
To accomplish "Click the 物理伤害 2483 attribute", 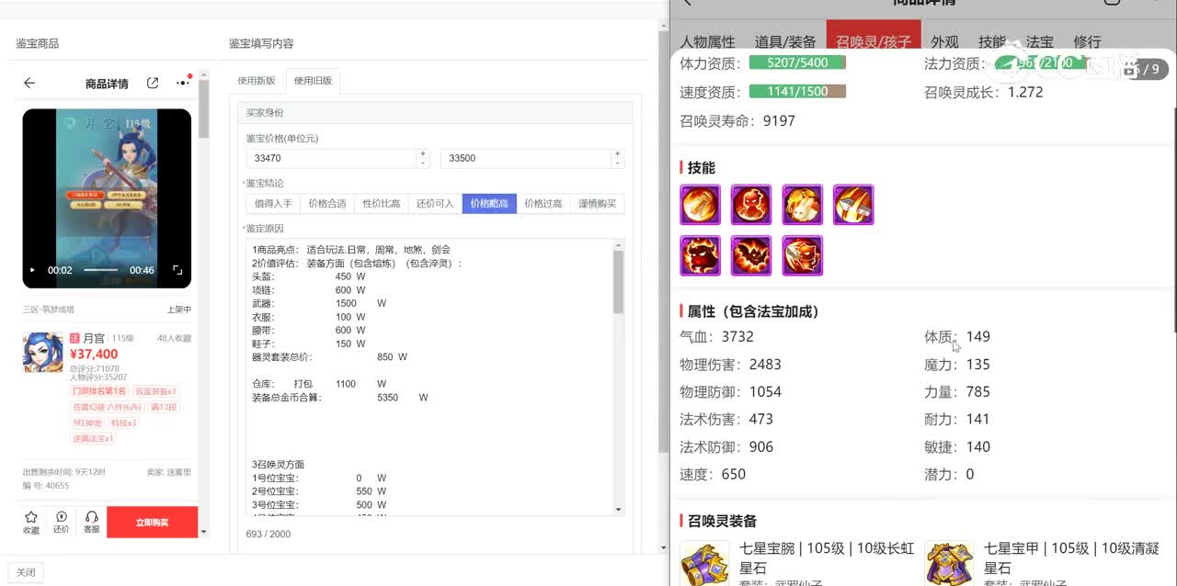I will click(x=730, y=365).
